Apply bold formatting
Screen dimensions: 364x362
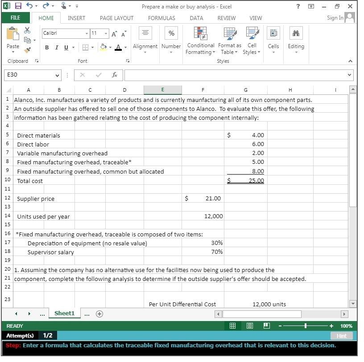pos(47,47)
